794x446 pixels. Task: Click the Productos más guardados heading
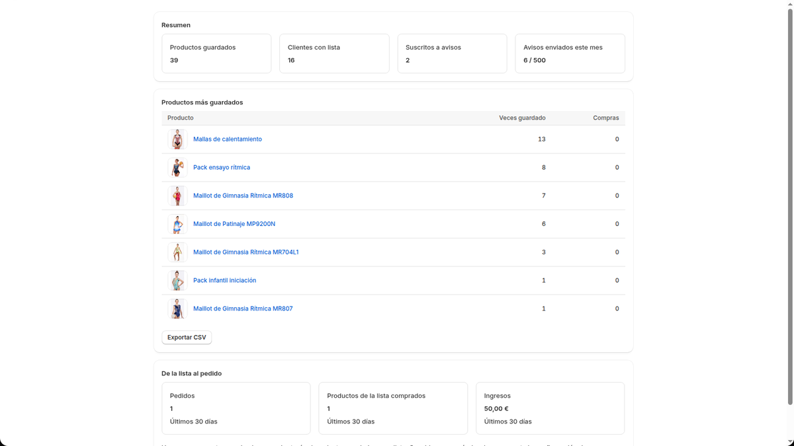202,102
